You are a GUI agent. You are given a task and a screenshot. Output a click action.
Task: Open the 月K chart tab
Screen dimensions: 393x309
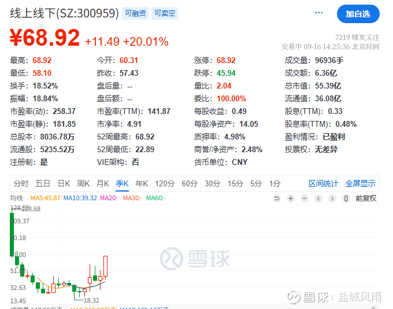click(x=102, y=183)
